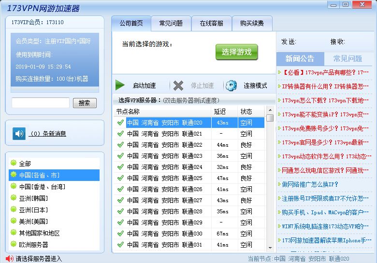Click the 搜索 button

point(85,103)
